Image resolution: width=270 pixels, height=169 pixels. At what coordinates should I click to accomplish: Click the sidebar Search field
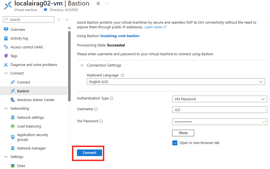click(29, 20)
